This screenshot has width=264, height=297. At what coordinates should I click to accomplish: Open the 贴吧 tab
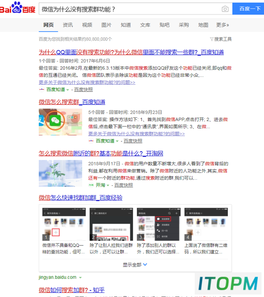[x=165, y=25]
